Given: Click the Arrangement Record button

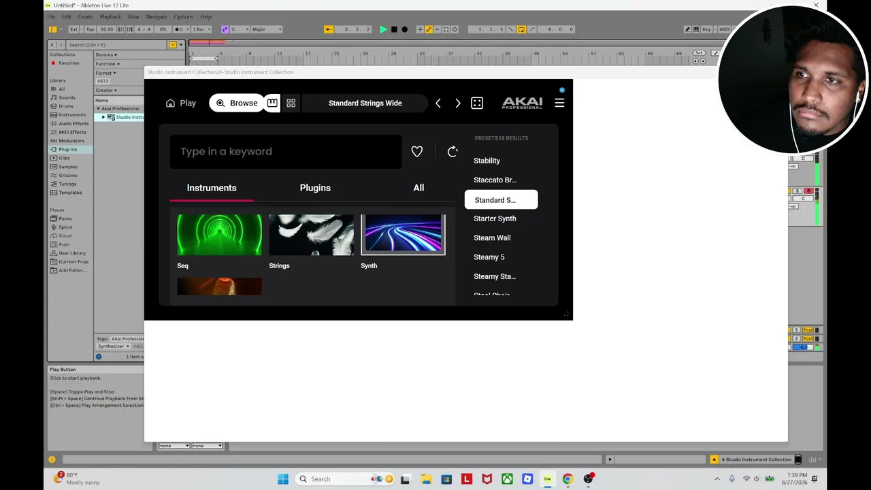Looking at the screenshot, I should 404,29.
